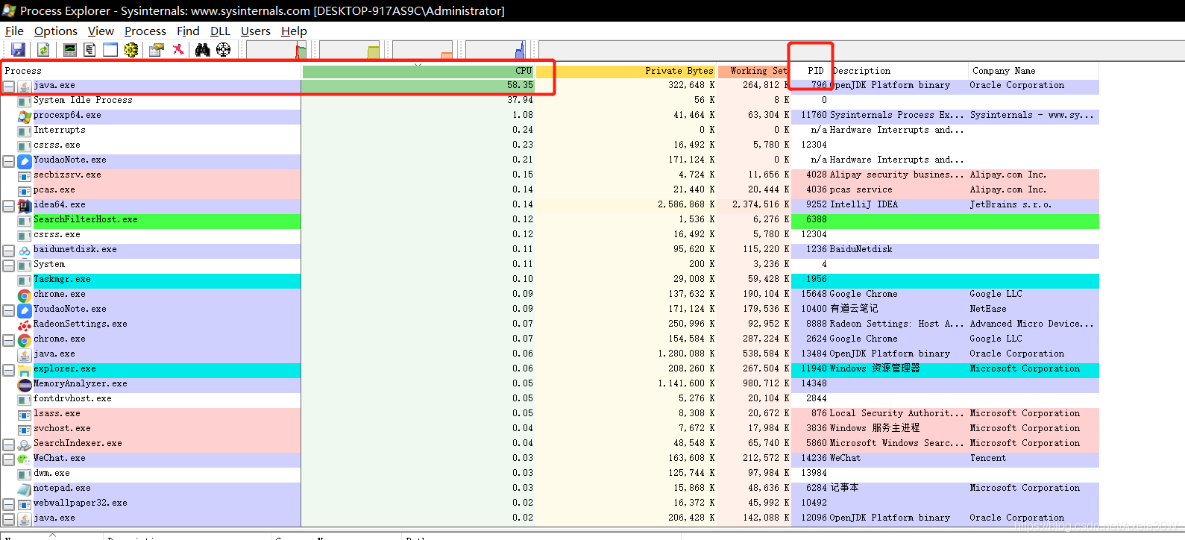This screenshot has width=1185, height=540.
Task: Click the notepad.exe process icon
Action: (25, 489)
